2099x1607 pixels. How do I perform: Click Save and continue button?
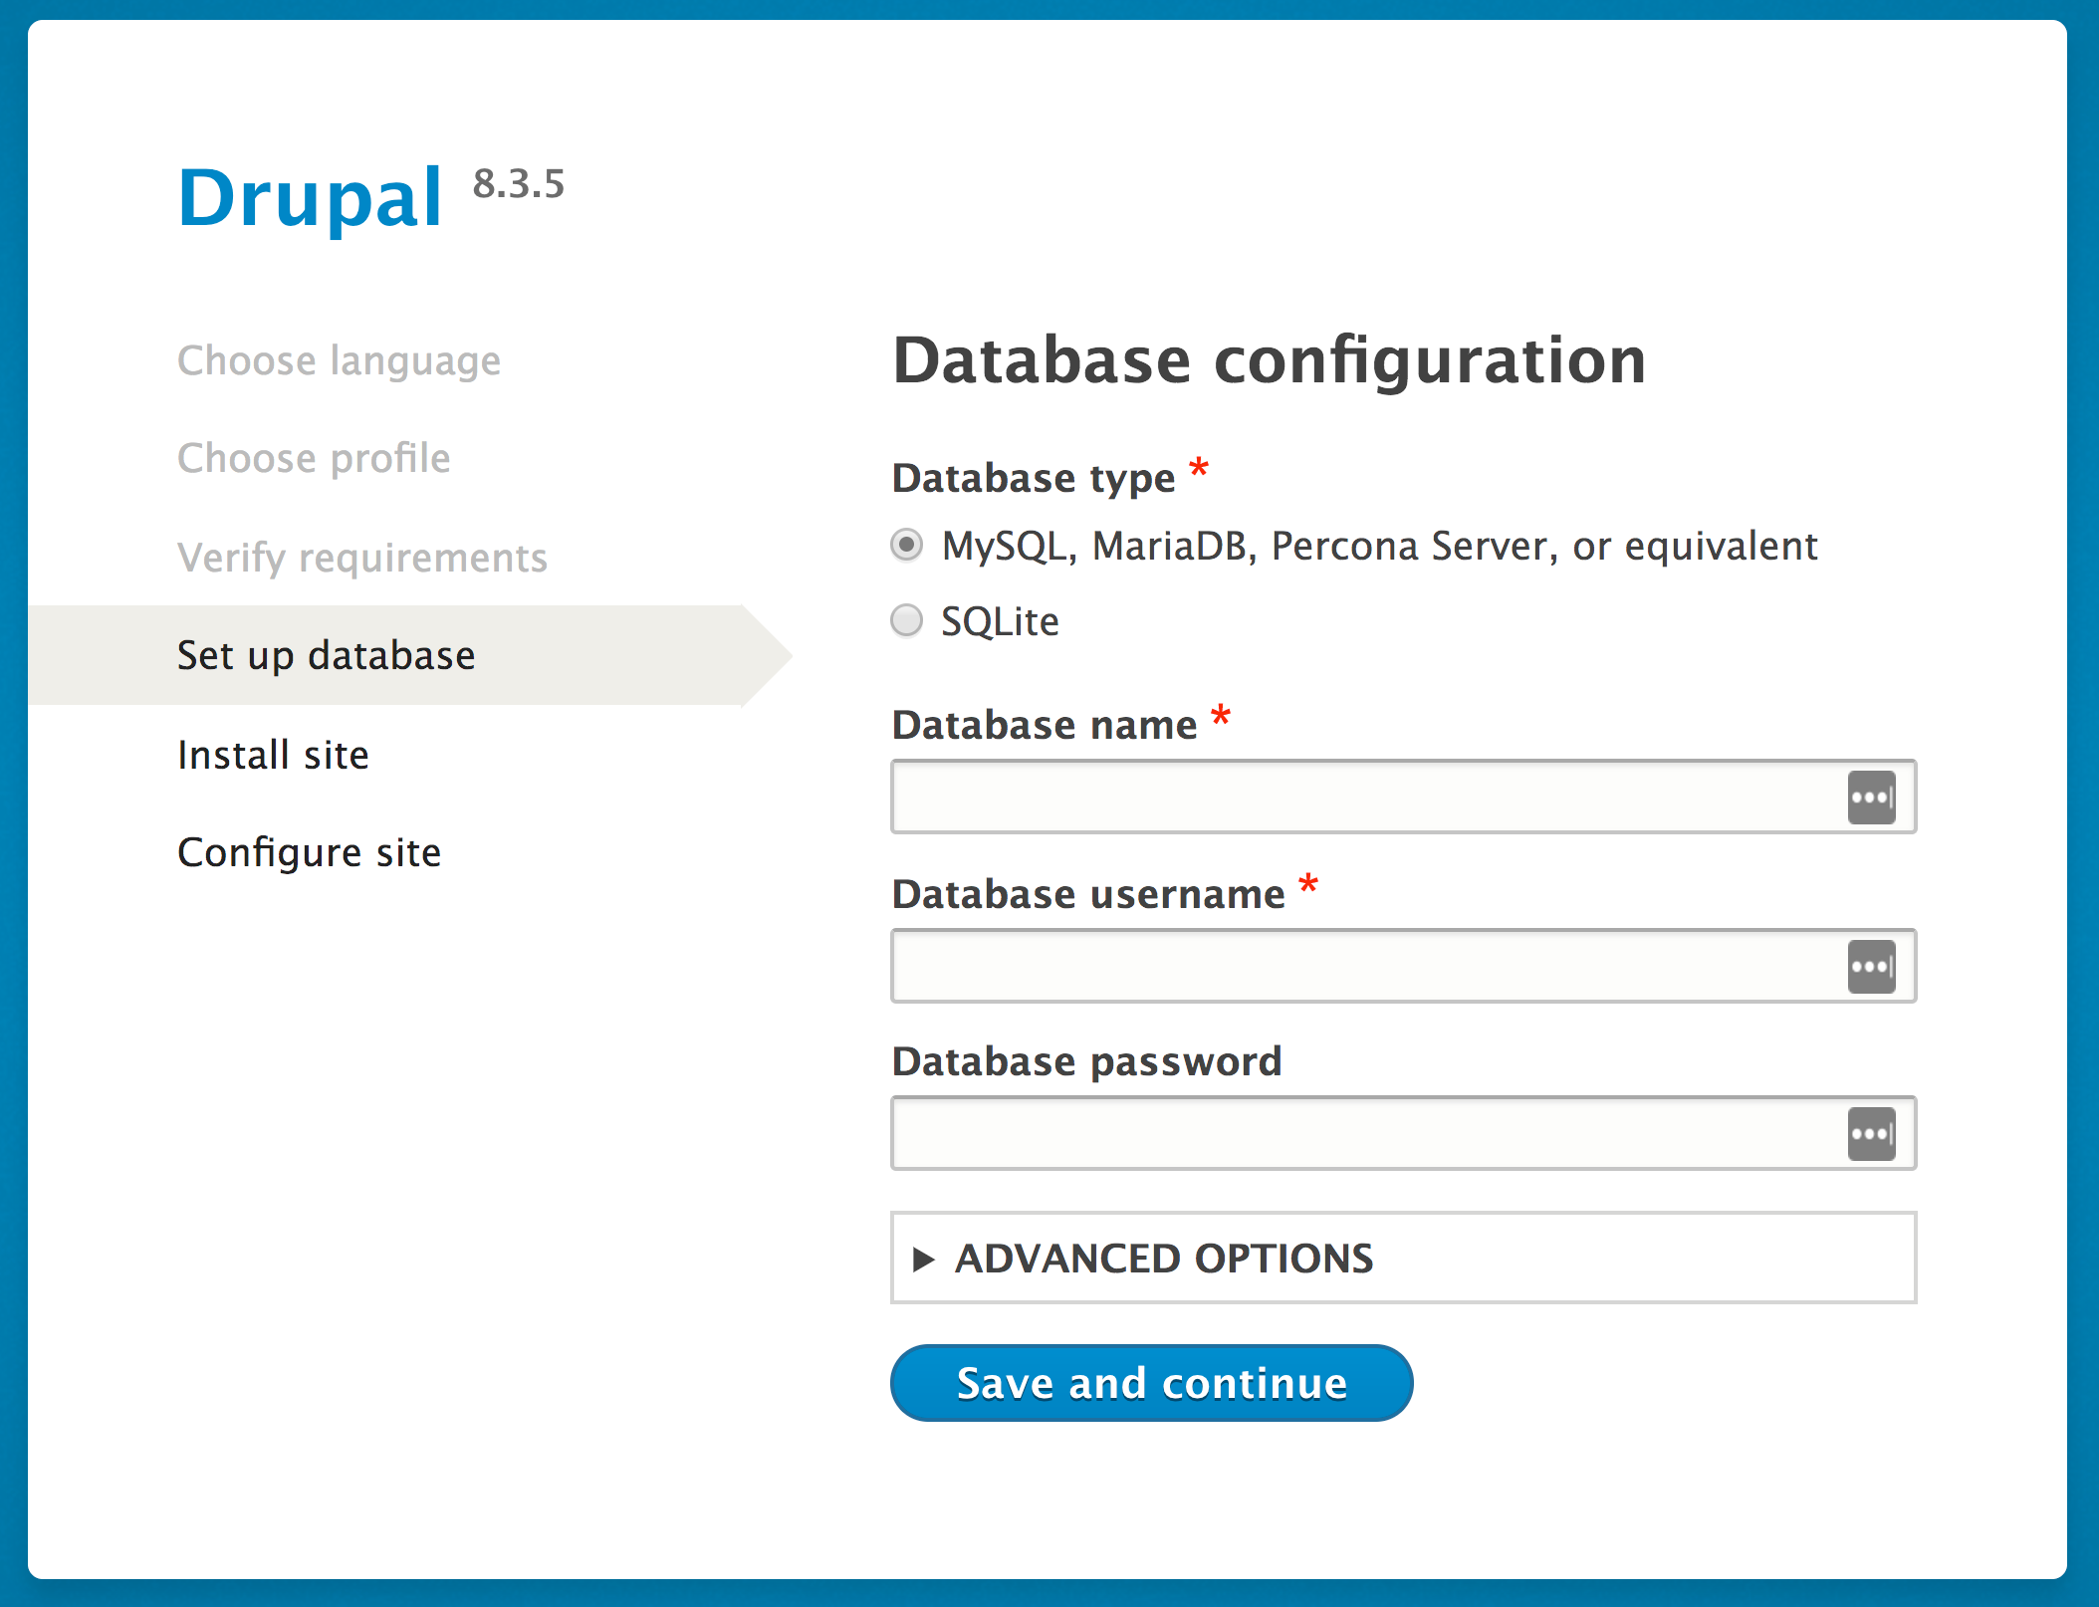coord(1152,1383)
